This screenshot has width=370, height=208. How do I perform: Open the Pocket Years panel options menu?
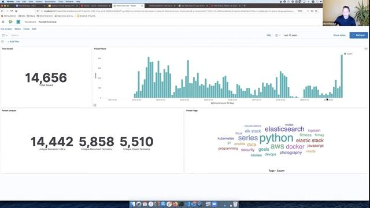pyautogui.click(x=366, y=49)
